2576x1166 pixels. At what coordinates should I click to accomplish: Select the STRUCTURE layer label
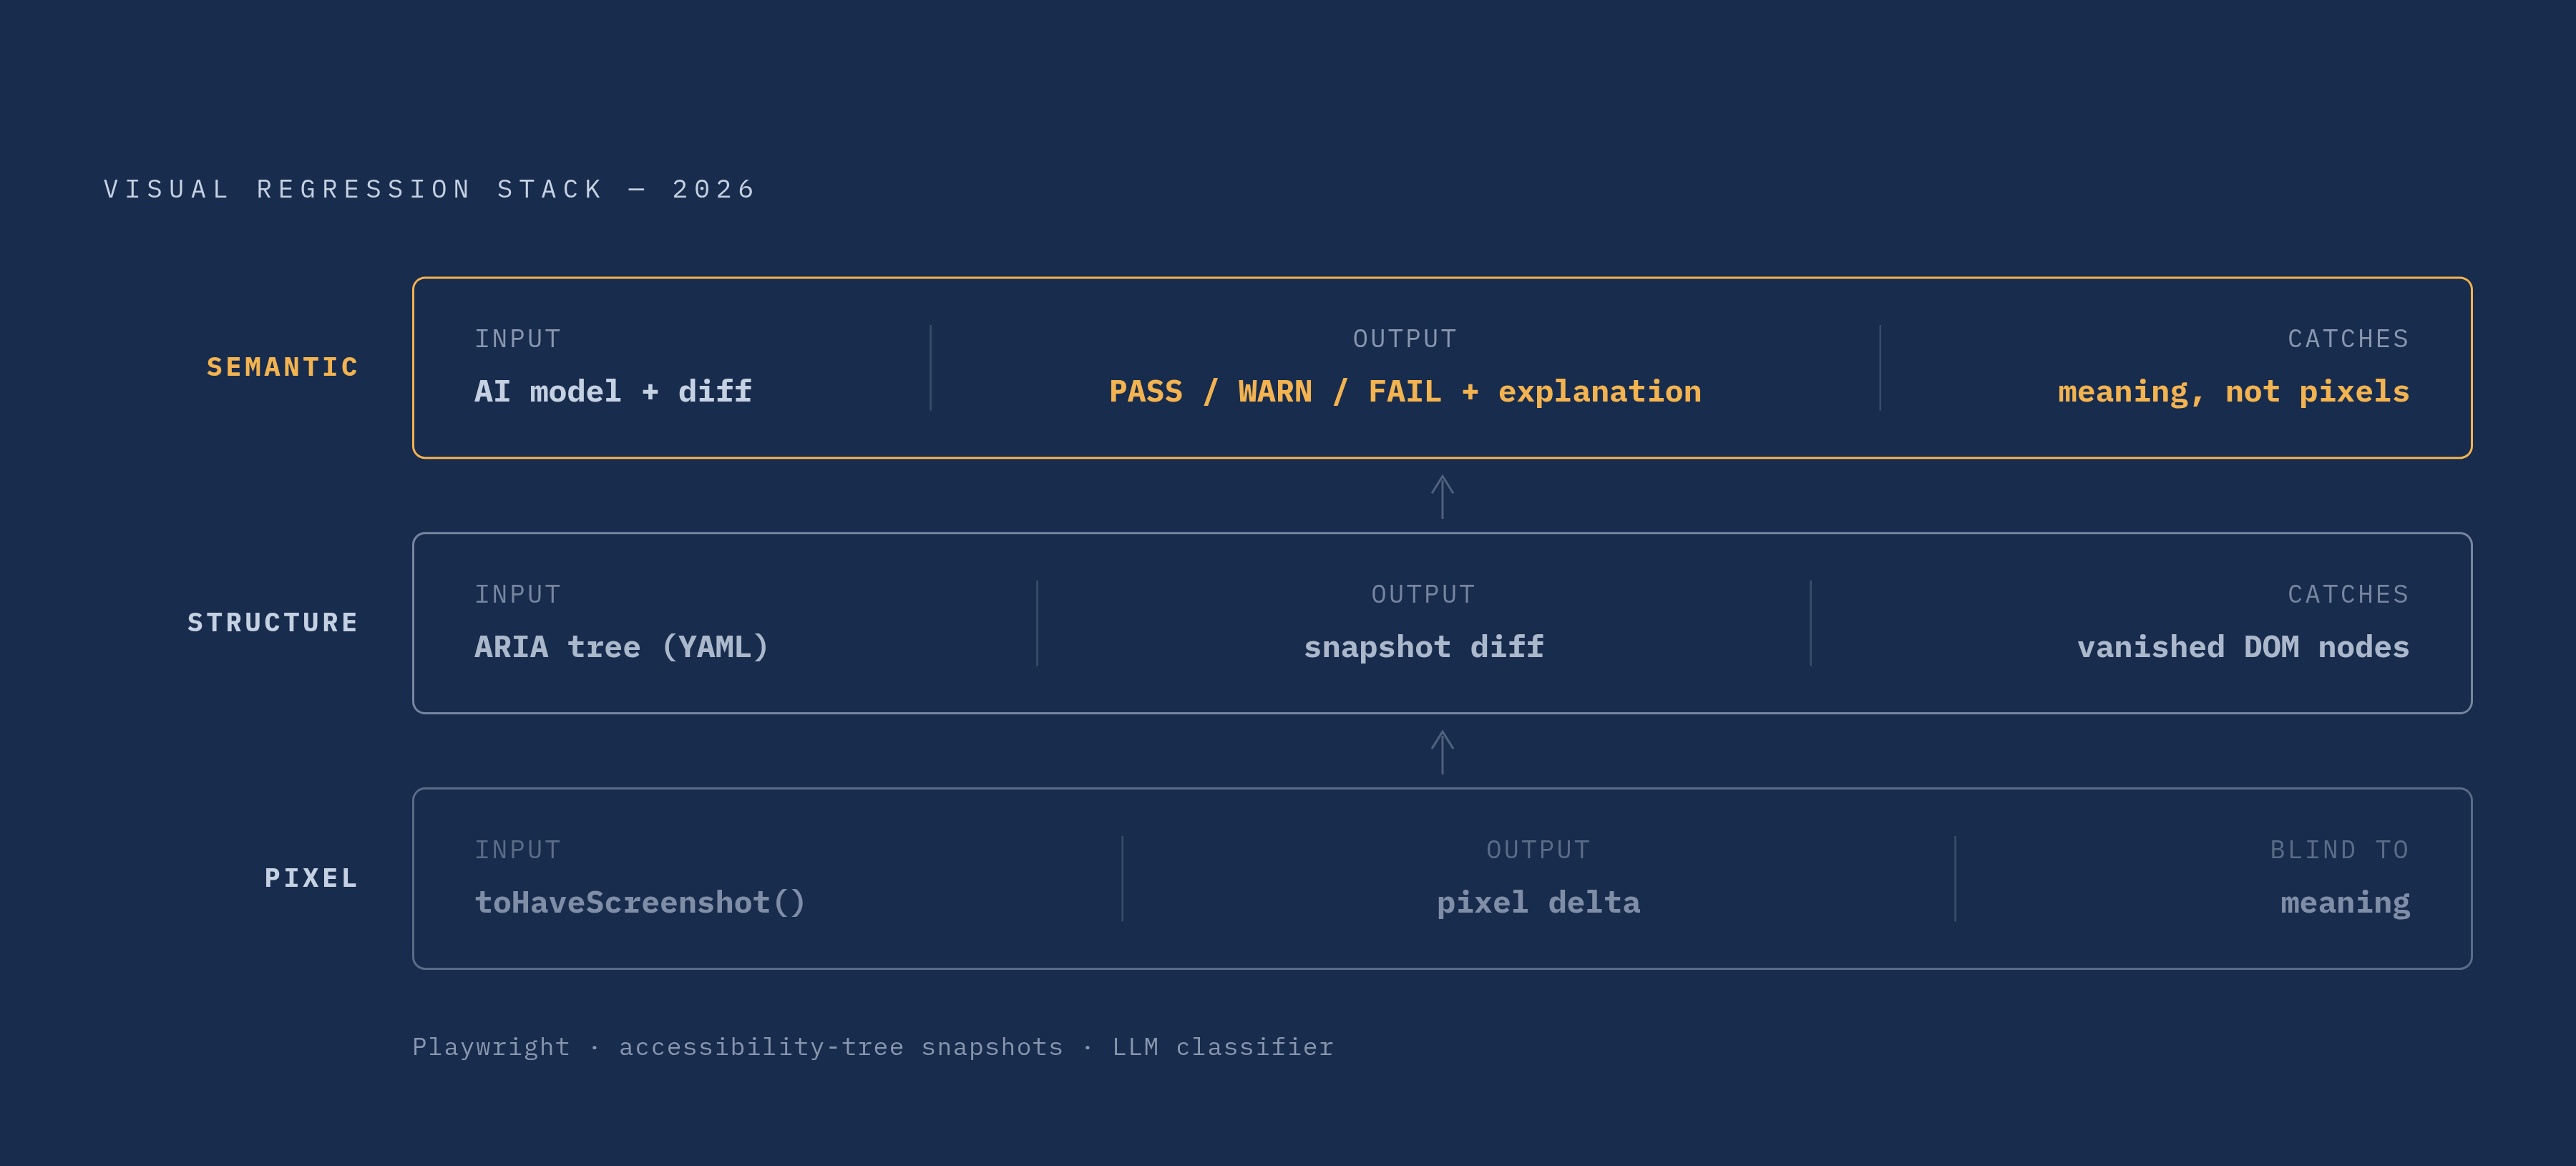[273, 622]
